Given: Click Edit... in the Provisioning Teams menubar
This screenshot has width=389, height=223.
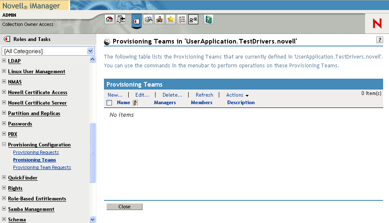Looking at the screenshot, I should [x=142, y=95].
